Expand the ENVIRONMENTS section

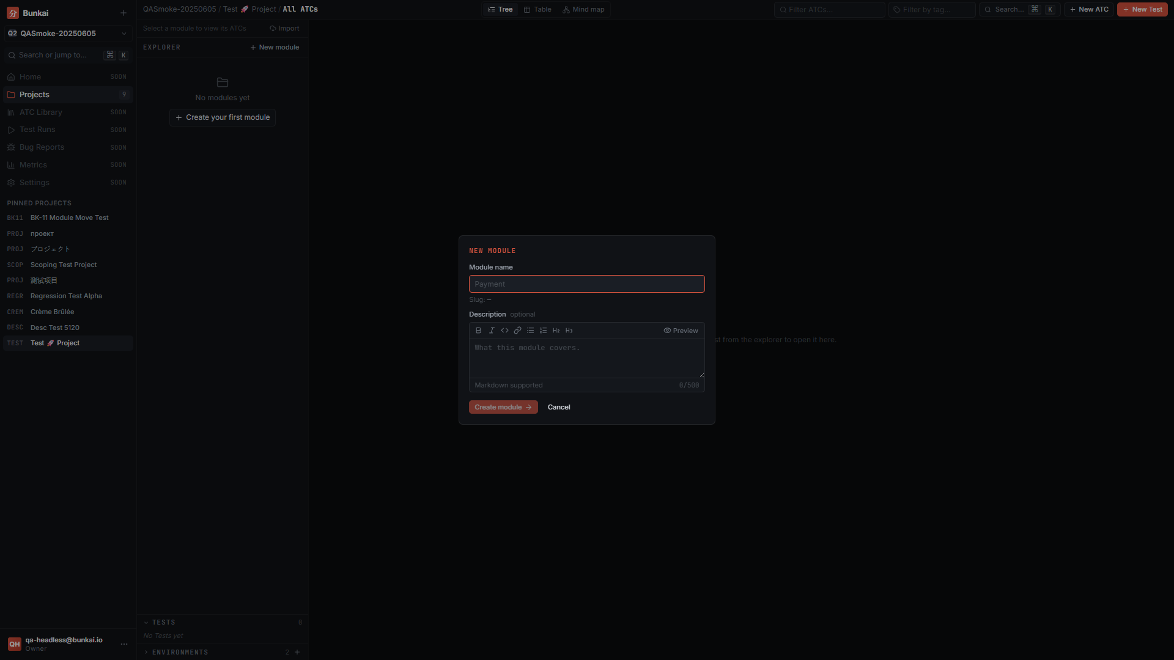click(x=176, y=653)
